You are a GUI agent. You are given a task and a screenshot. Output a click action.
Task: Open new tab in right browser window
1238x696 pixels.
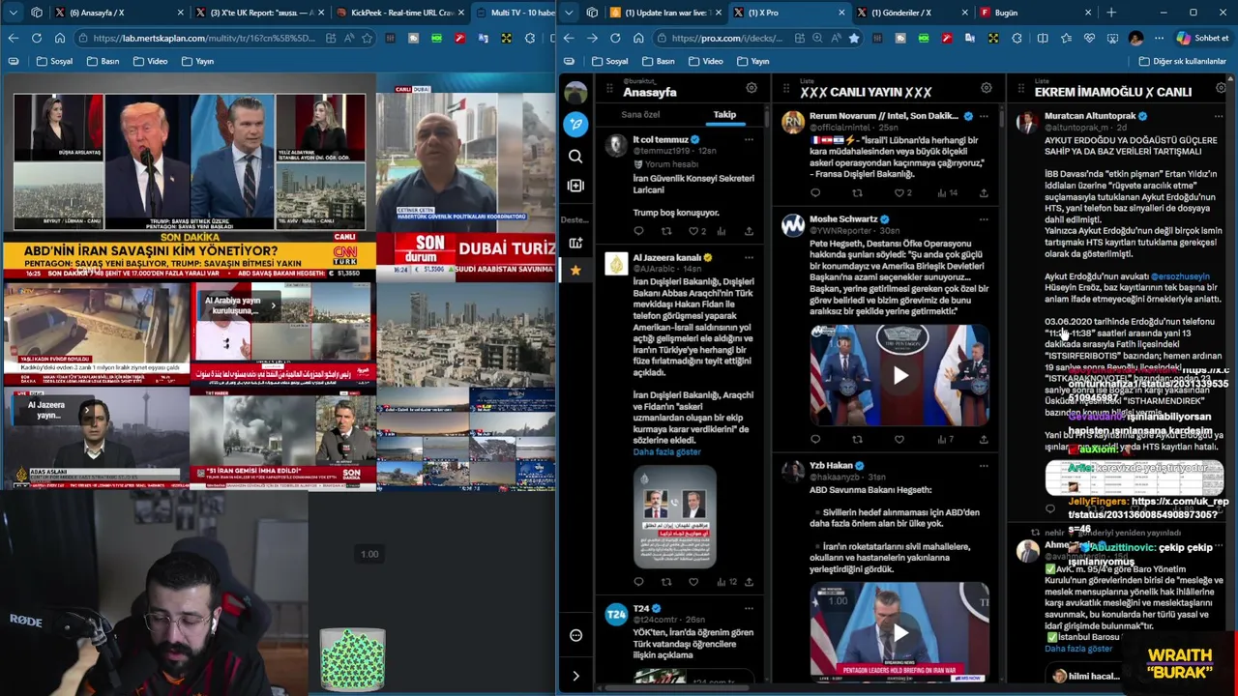[x=1111, y=13]
